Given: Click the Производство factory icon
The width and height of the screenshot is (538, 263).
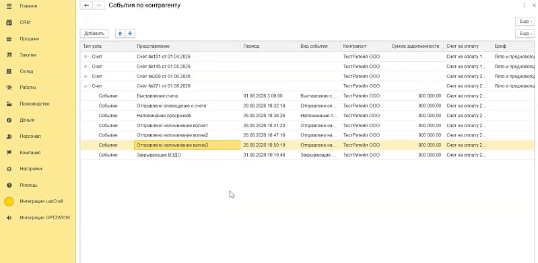Looking at the screenshot, I should tap(9, 104).
